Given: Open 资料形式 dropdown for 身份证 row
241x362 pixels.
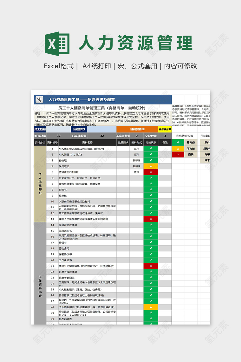Looking at the screenshot, I should pos(136,160).
